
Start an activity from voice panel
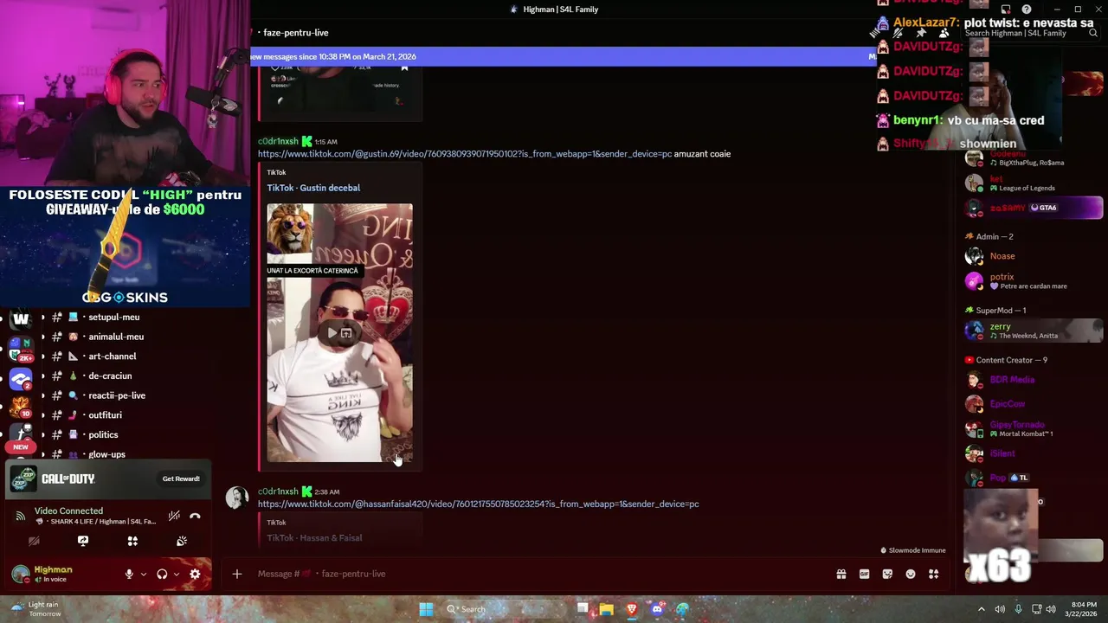(x=132, y=541)
